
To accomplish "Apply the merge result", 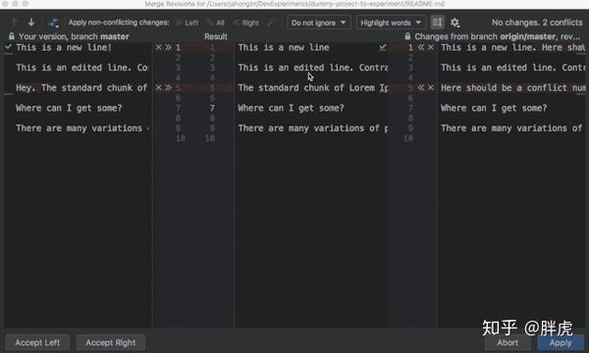I will click(x=561, y=342).
